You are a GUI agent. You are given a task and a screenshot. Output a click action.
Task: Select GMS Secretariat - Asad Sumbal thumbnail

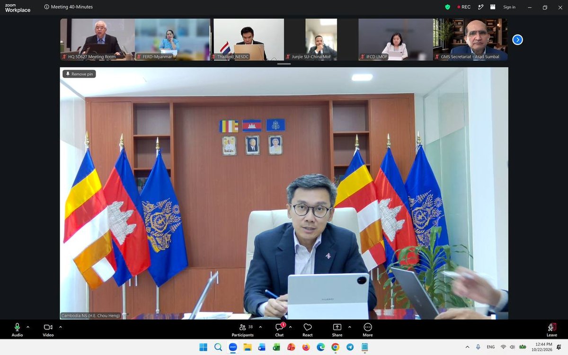[470, 40]
